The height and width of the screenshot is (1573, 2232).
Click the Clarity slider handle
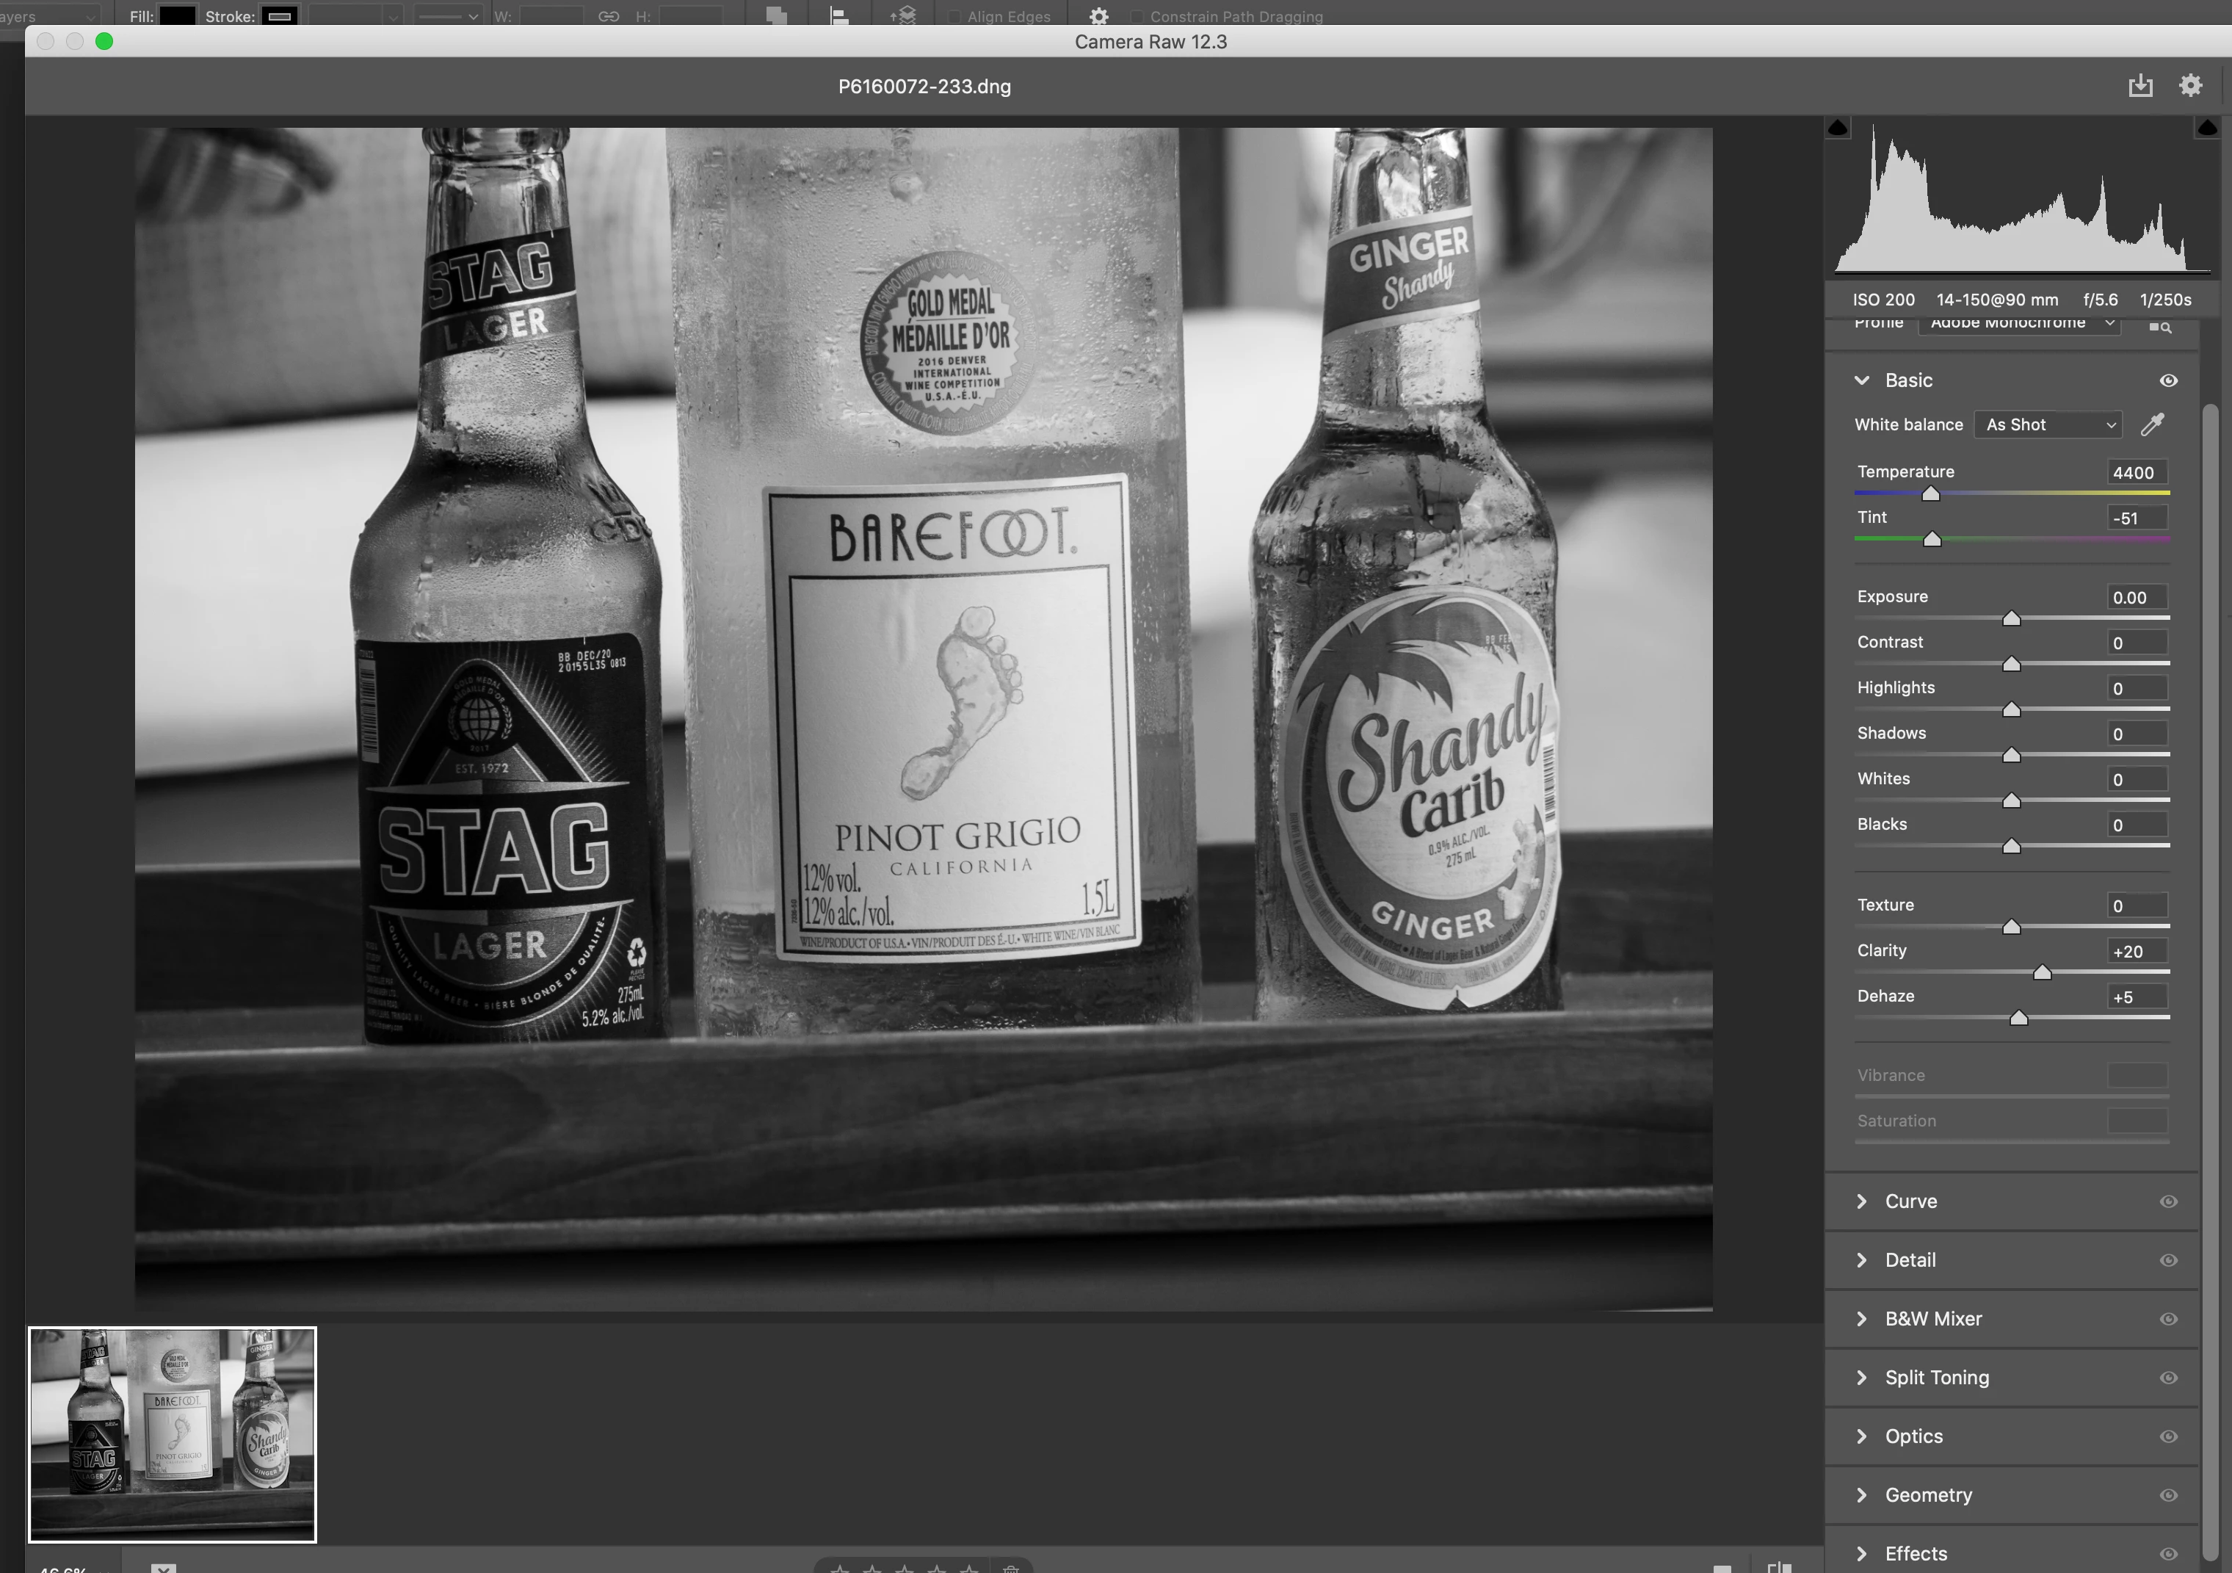point(2043,972)
